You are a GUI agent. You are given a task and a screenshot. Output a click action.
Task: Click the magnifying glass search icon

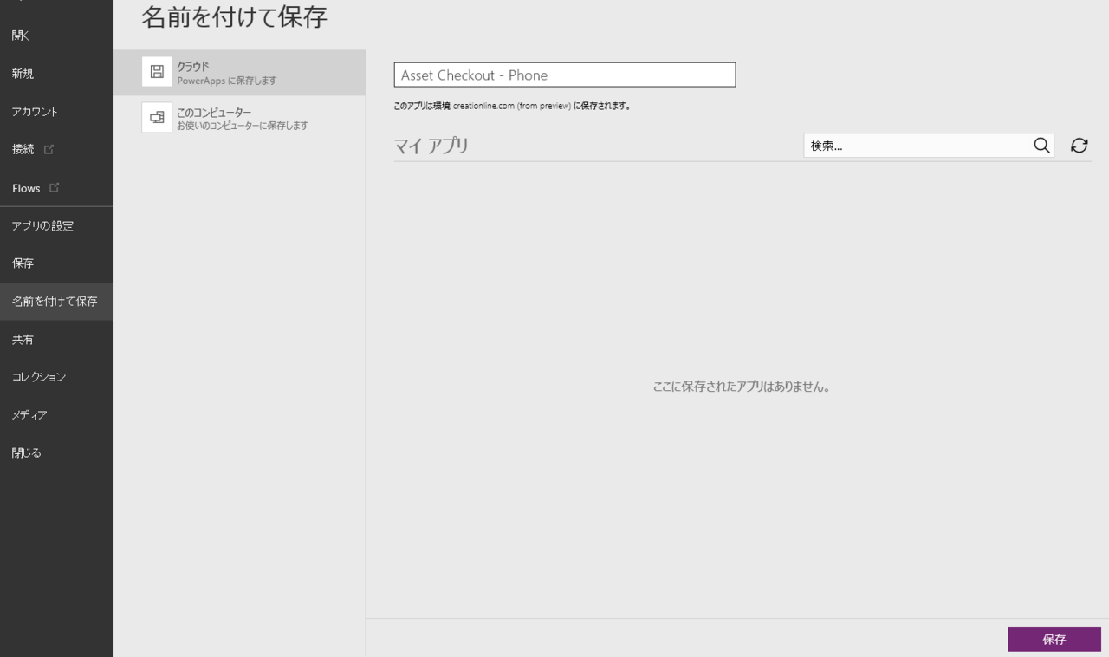pos(1041,146)
